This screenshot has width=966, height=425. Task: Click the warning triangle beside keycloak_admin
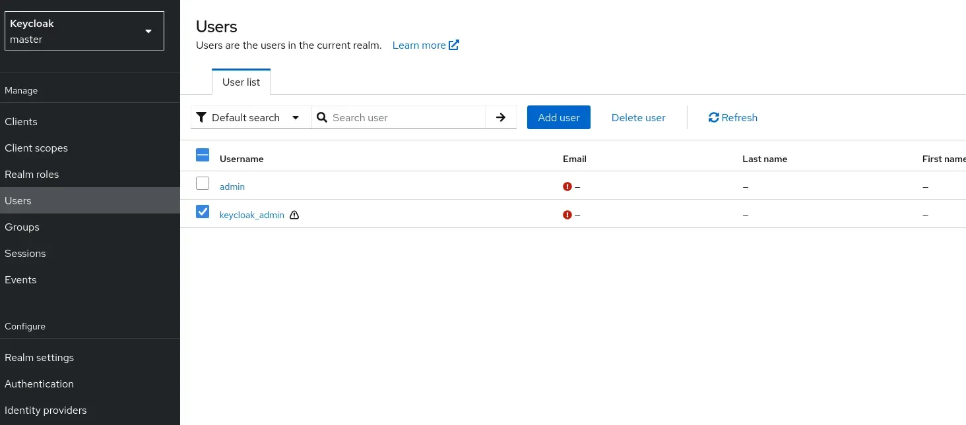click(294, 215)
